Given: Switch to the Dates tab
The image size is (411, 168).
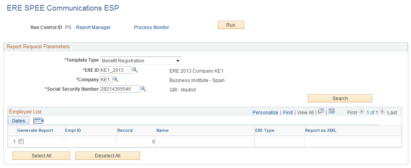Looking at the screenshot, I should coord(18,121).
